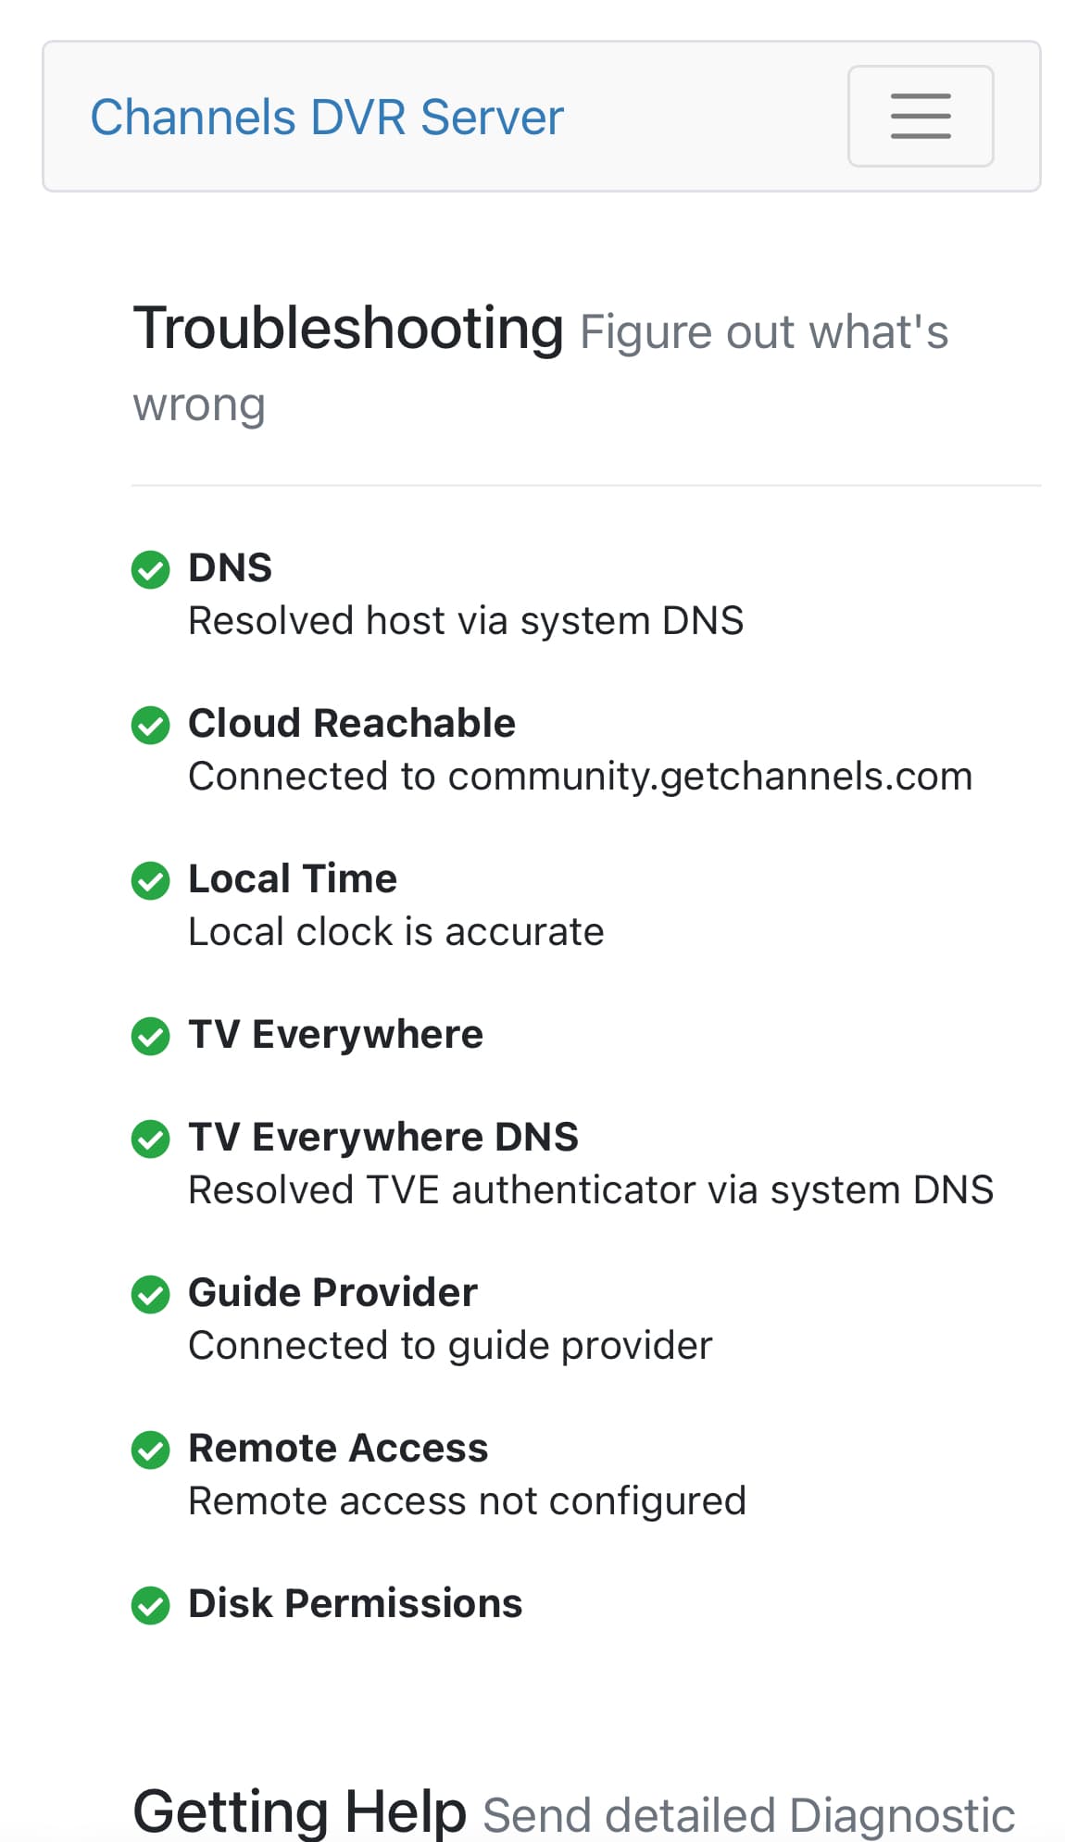
Task: Select the TV Everywhere DNS heading
Action: tap(382, 1137)
